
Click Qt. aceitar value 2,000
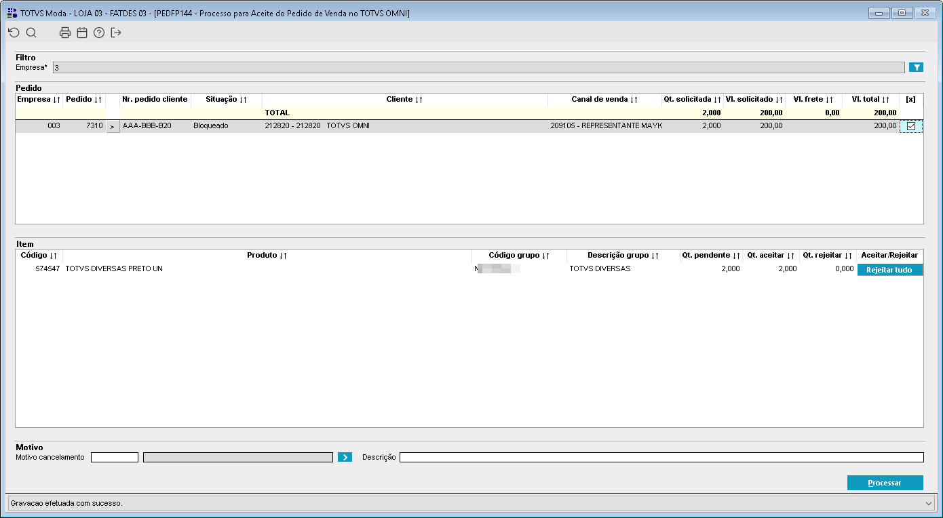[771, 269]
